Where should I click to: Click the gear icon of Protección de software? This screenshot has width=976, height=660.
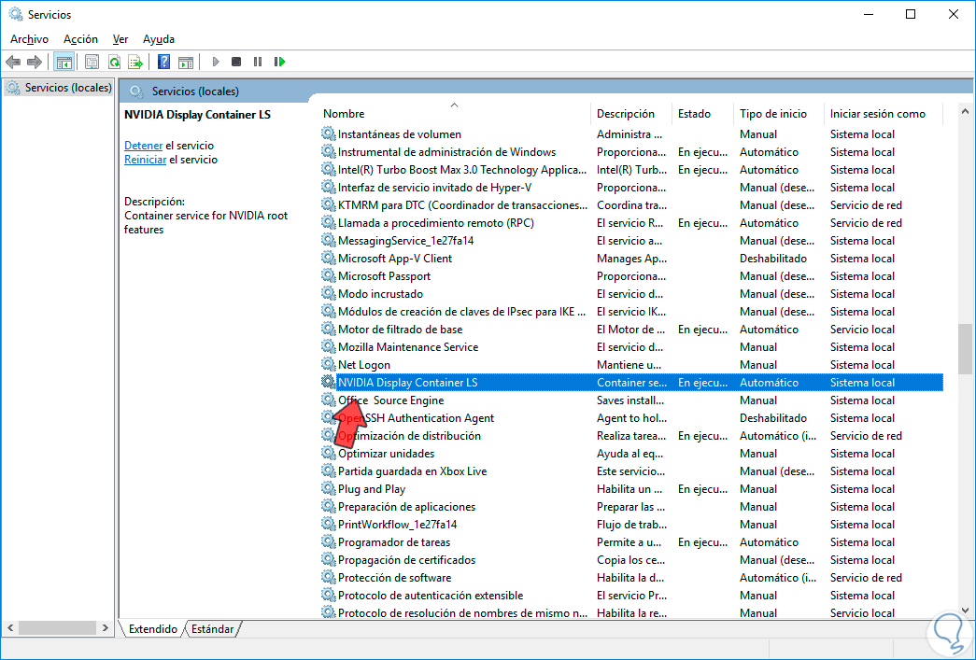tap(328, 577)
